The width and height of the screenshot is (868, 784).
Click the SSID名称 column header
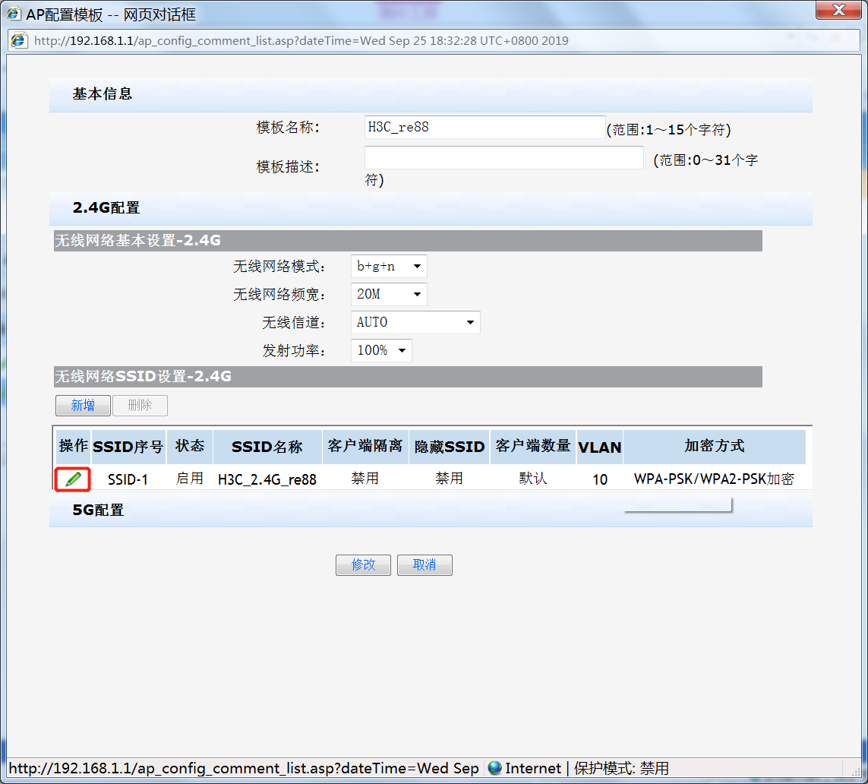point(267,447)
